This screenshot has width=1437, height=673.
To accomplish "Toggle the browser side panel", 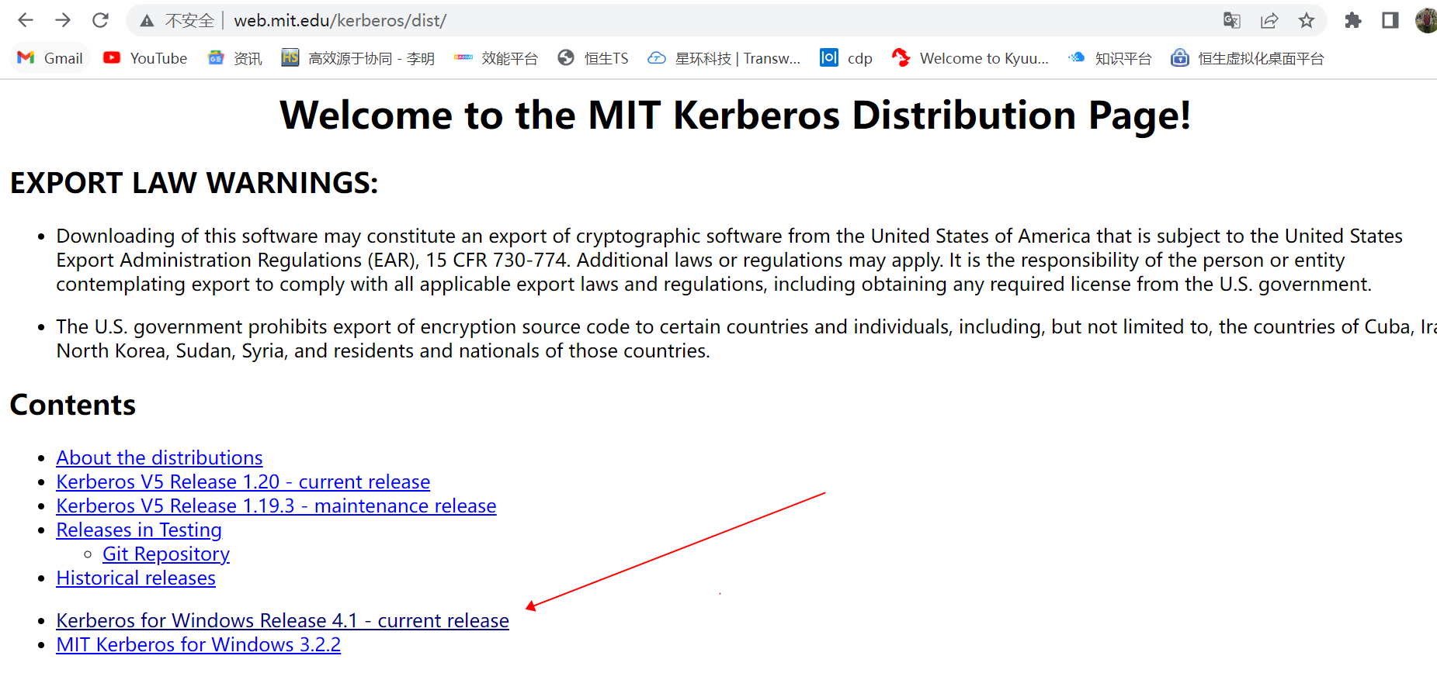I will click(x=1390, y=20).
